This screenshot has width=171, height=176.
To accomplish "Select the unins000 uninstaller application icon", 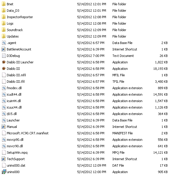I will click(4, 172).
